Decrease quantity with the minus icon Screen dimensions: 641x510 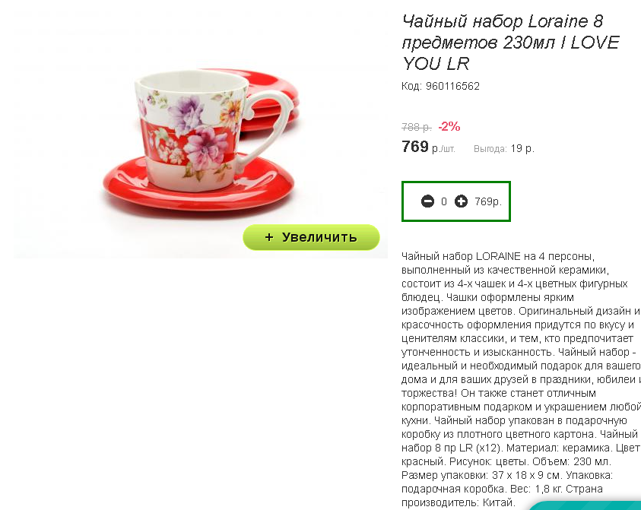(427, 201)
